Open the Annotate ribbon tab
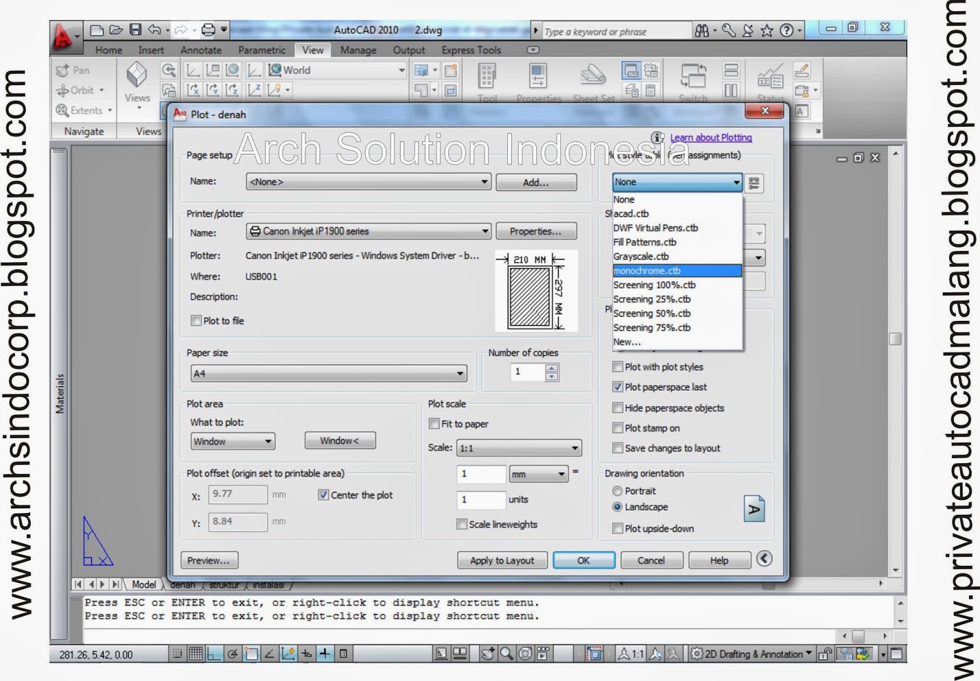Screen dimensions: 980x681 [201, 50]
